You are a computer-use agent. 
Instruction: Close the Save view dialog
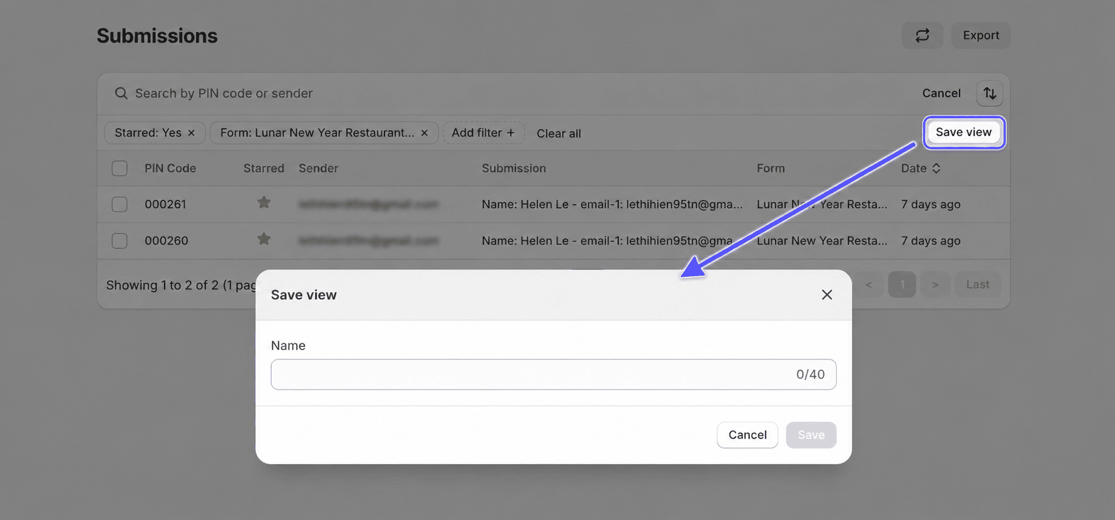tap(827, 295)
